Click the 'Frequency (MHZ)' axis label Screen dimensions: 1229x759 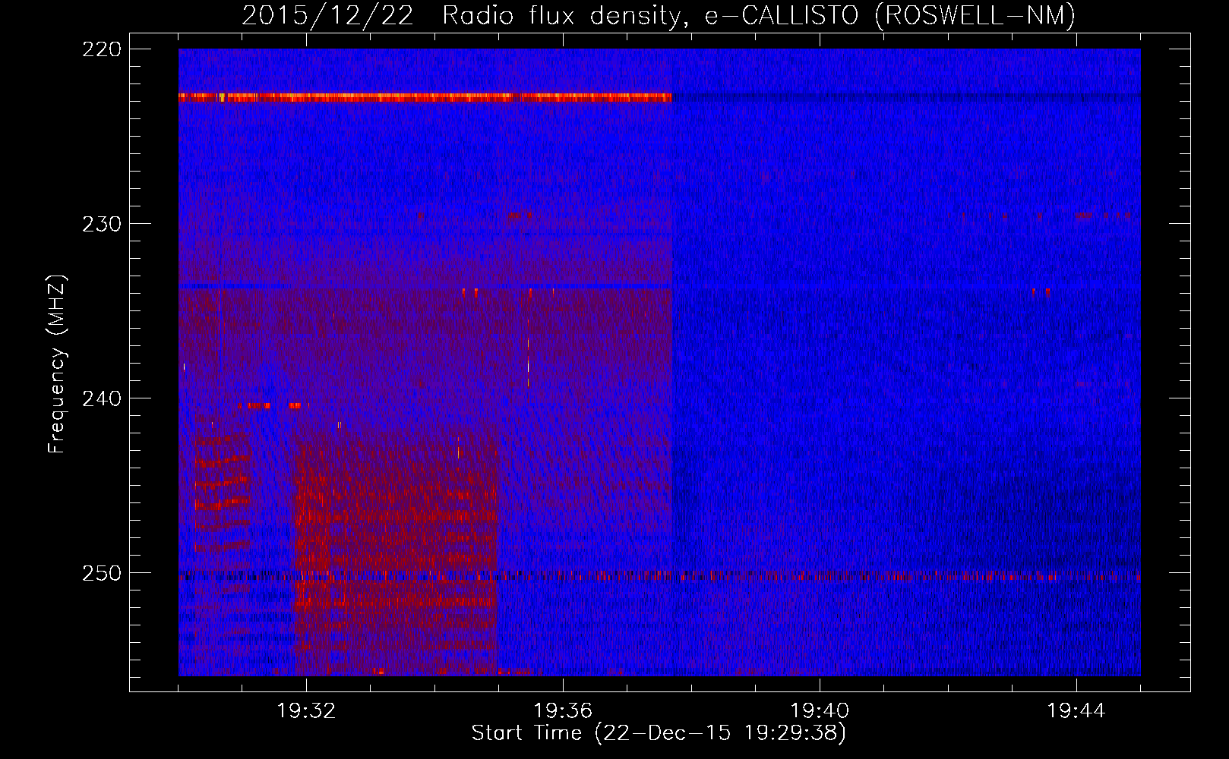[x=57, y=364]
